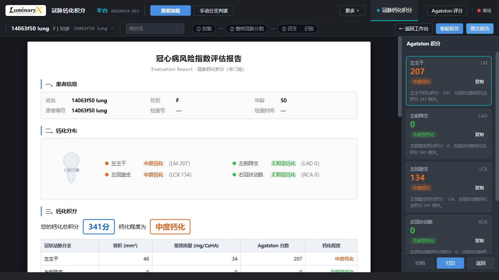Select the 右冠状动脉 RCA score card
Screen dimensions: 499x280
(449, 234)
